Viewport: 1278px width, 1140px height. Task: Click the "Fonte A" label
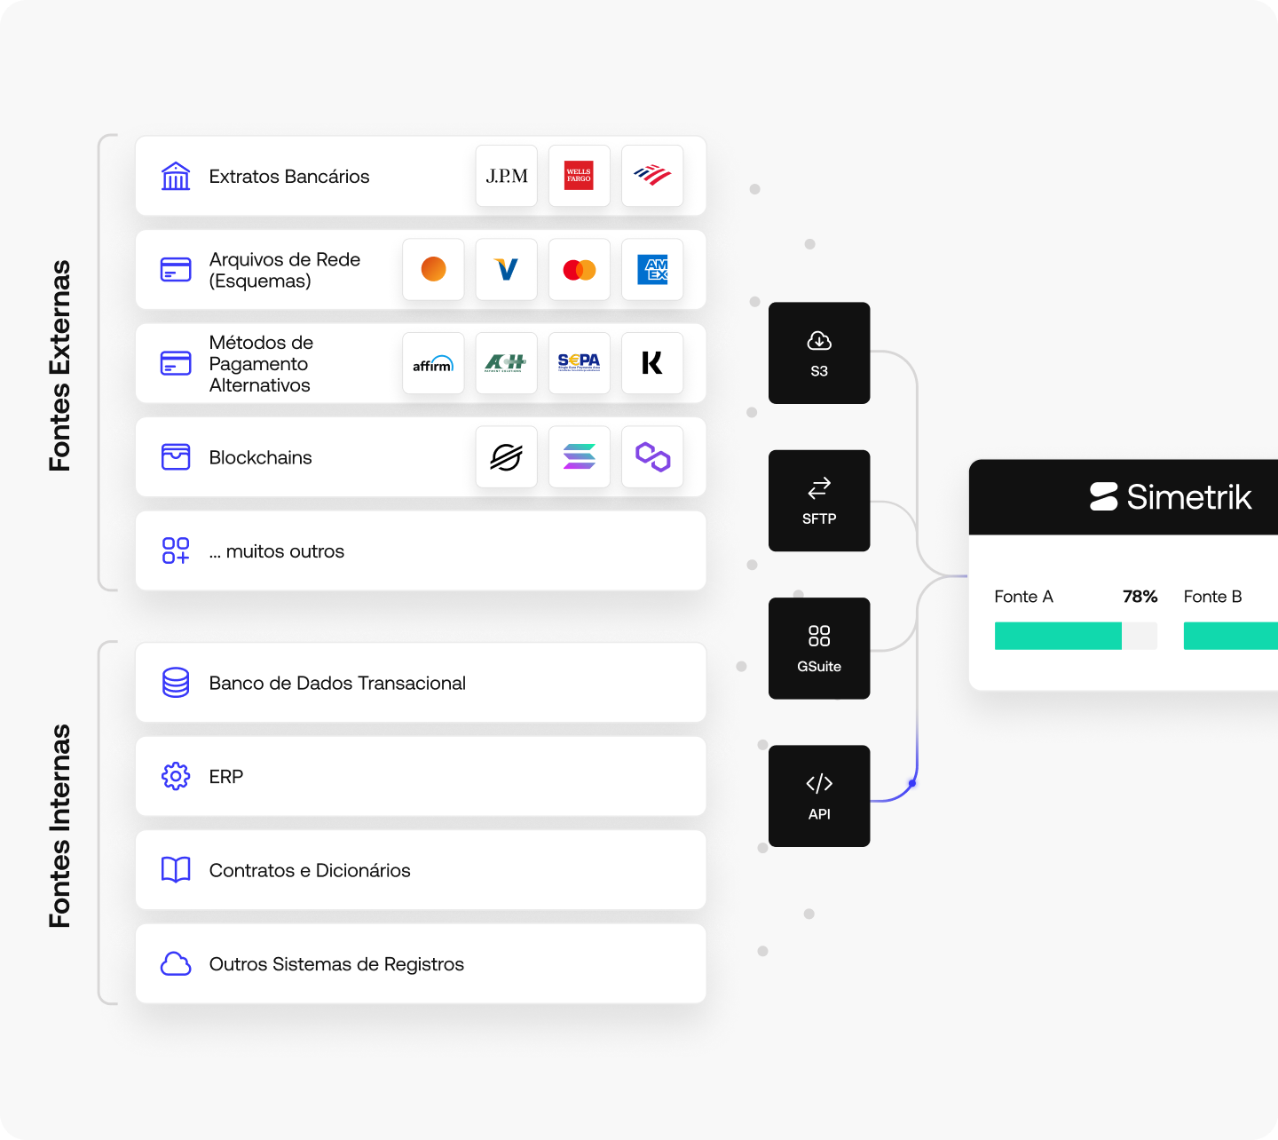(1023, 597)
